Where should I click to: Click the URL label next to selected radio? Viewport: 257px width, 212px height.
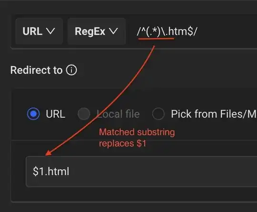(55, 114)
